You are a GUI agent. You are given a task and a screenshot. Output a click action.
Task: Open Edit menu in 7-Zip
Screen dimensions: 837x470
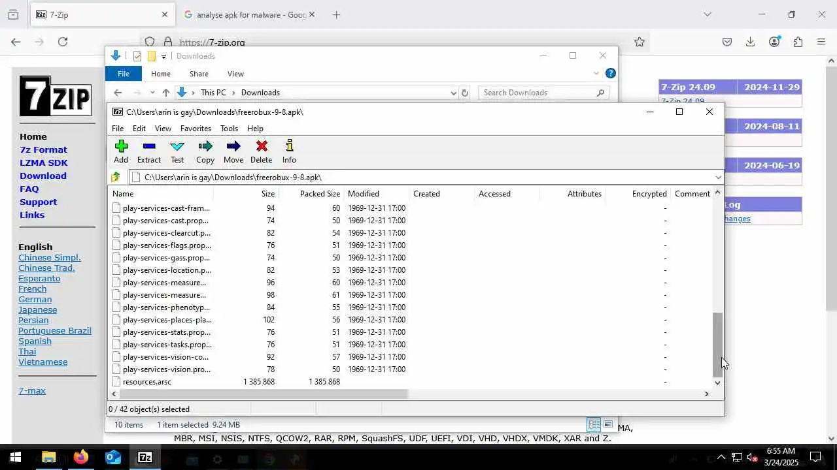139,129
